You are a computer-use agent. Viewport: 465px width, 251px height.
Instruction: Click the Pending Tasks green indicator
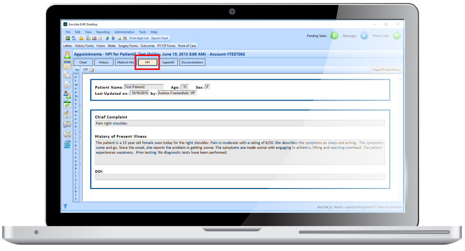pyautogui.click(x=334, y=36)
